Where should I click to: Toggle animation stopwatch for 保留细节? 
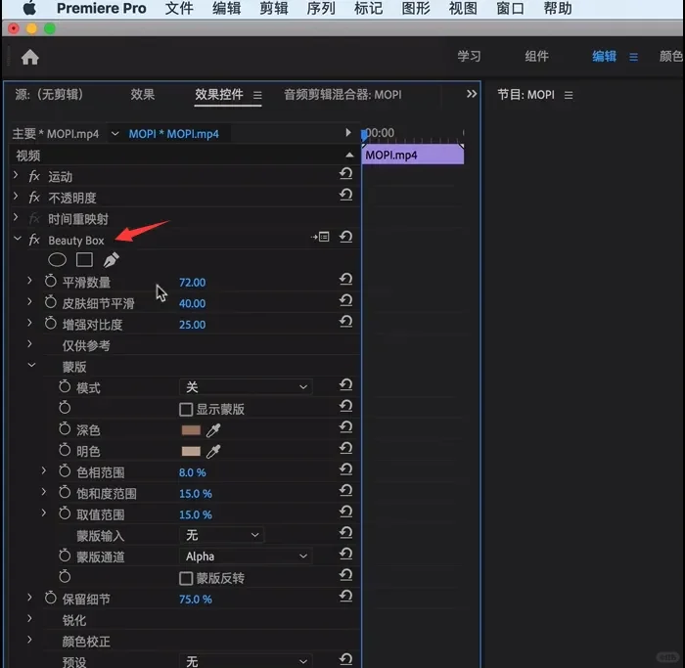tap(51, 598)
